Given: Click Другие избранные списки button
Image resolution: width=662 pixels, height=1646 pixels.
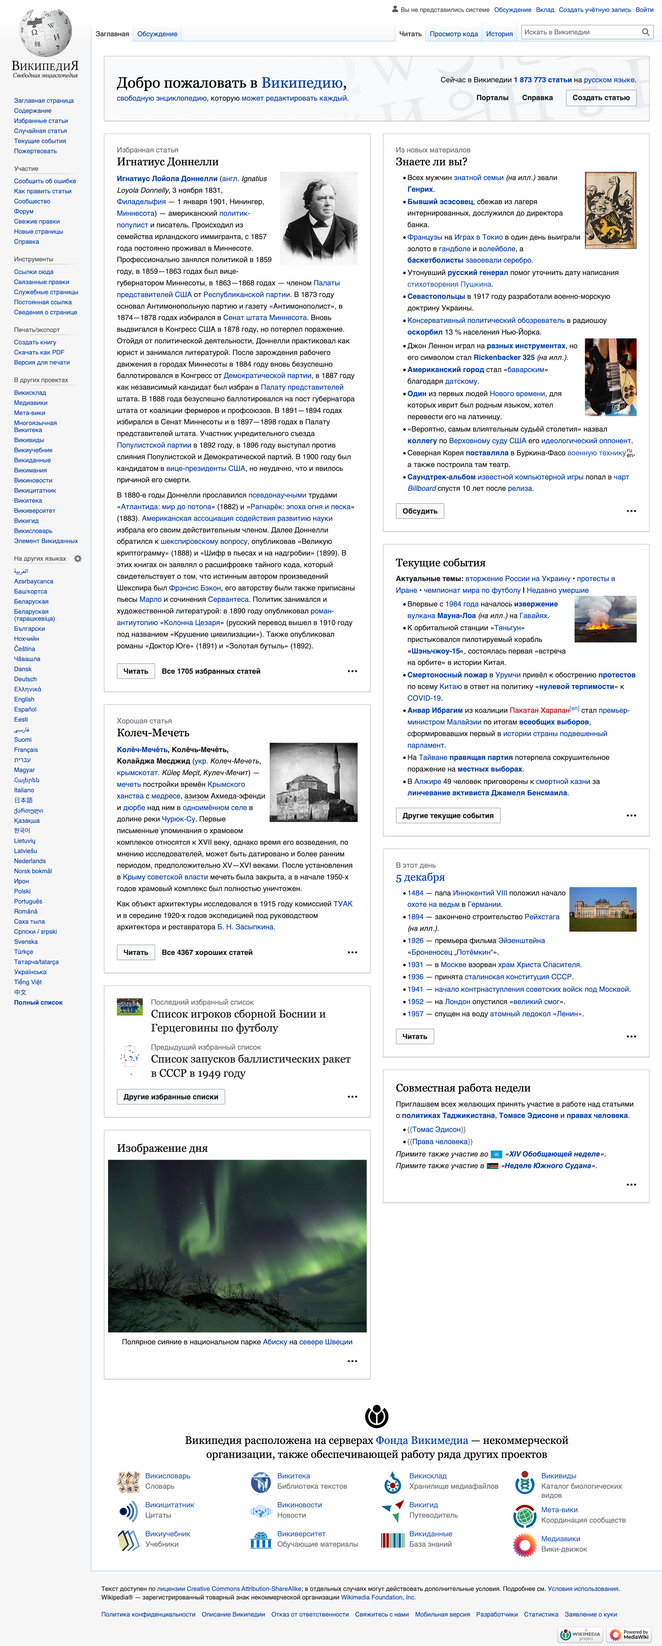Looking at the screenshot, I should coord(171,1097).
